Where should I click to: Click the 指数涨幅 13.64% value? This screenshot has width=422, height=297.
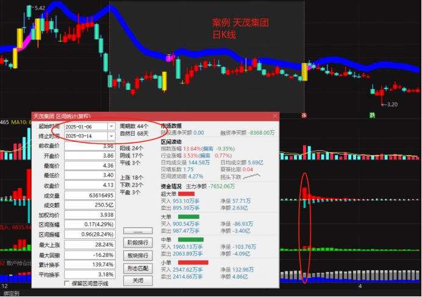[192, 149]
